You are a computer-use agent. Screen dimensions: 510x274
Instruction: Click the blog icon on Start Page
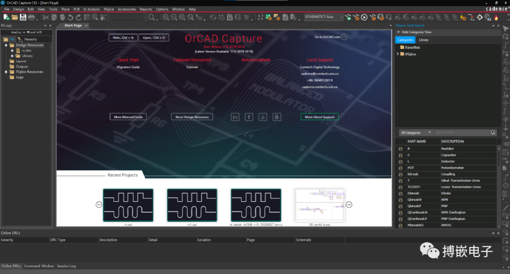[277, 117]
